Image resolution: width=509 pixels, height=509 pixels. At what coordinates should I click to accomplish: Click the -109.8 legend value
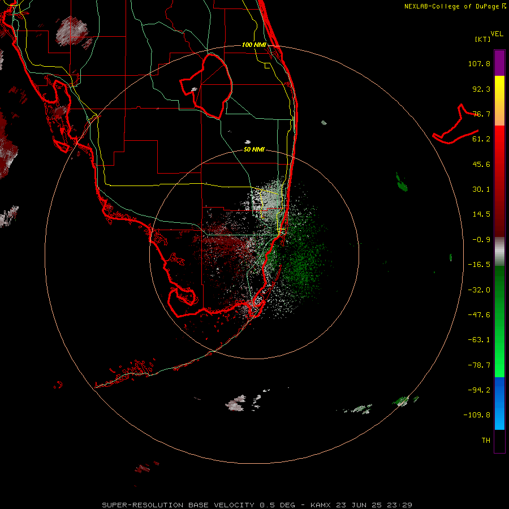477,415
